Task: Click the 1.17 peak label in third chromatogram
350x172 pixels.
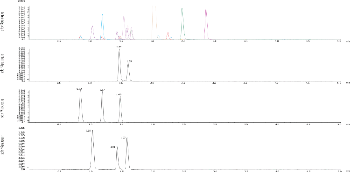Action: tap(102, 90)
